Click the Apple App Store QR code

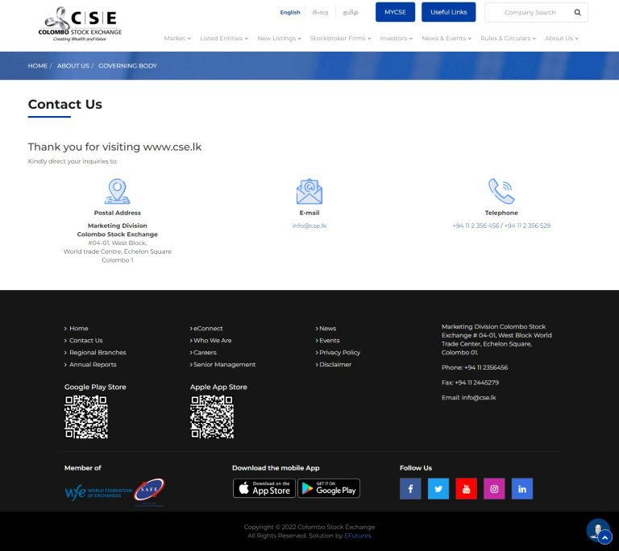tap(212, 417)
